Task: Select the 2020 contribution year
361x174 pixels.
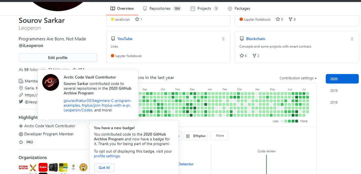Action: click(342, 79)
